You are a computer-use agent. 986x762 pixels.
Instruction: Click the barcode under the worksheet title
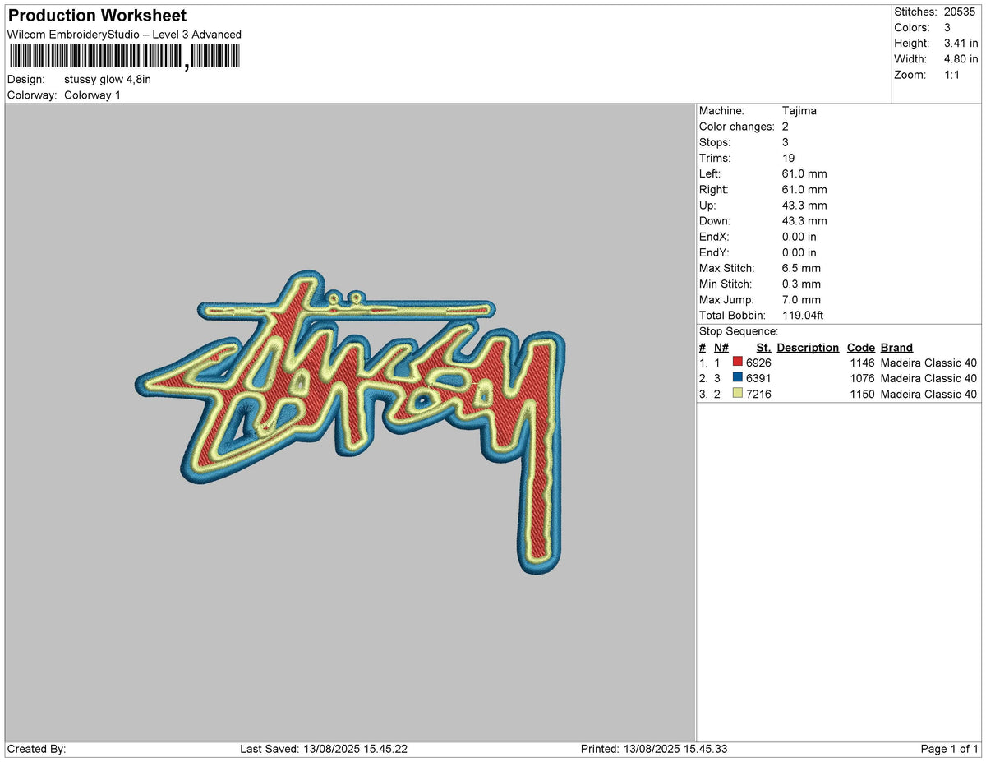tap(124, 57)
